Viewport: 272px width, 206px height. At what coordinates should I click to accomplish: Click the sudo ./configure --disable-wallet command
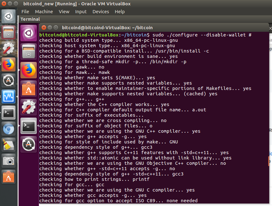click(x=202, y=35)
